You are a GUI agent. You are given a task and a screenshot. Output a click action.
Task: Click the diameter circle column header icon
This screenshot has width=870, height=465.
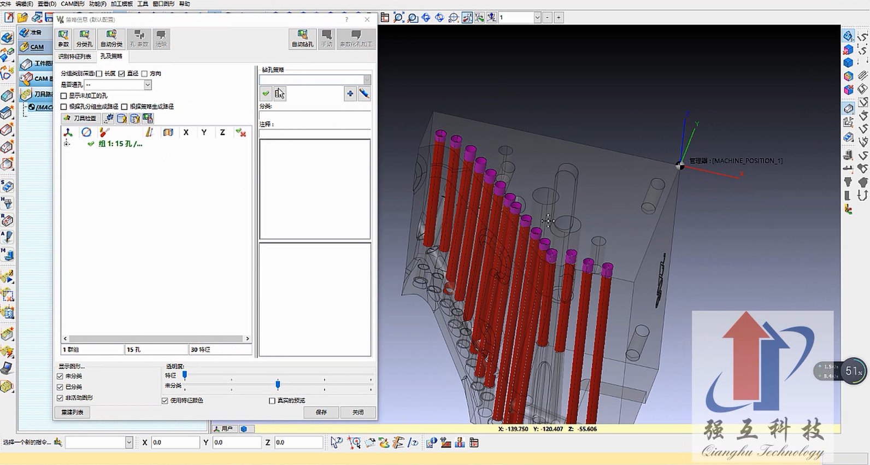86,132
